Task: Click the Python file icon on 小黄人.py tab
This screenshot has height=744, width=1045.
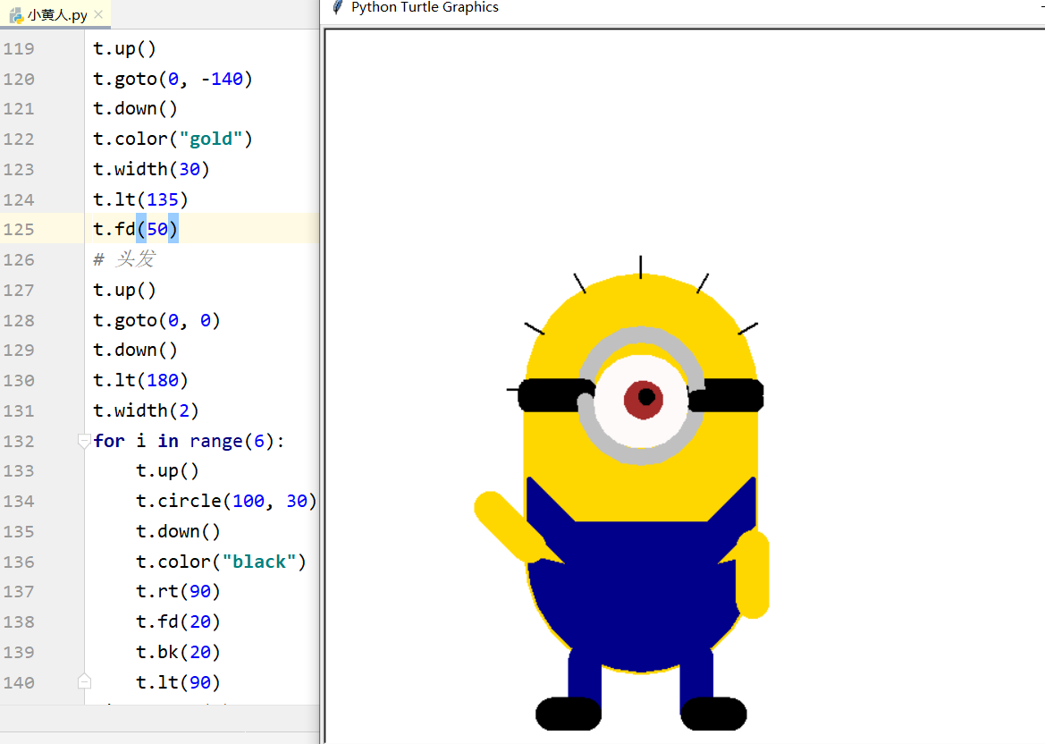Action: pos(15,15)
